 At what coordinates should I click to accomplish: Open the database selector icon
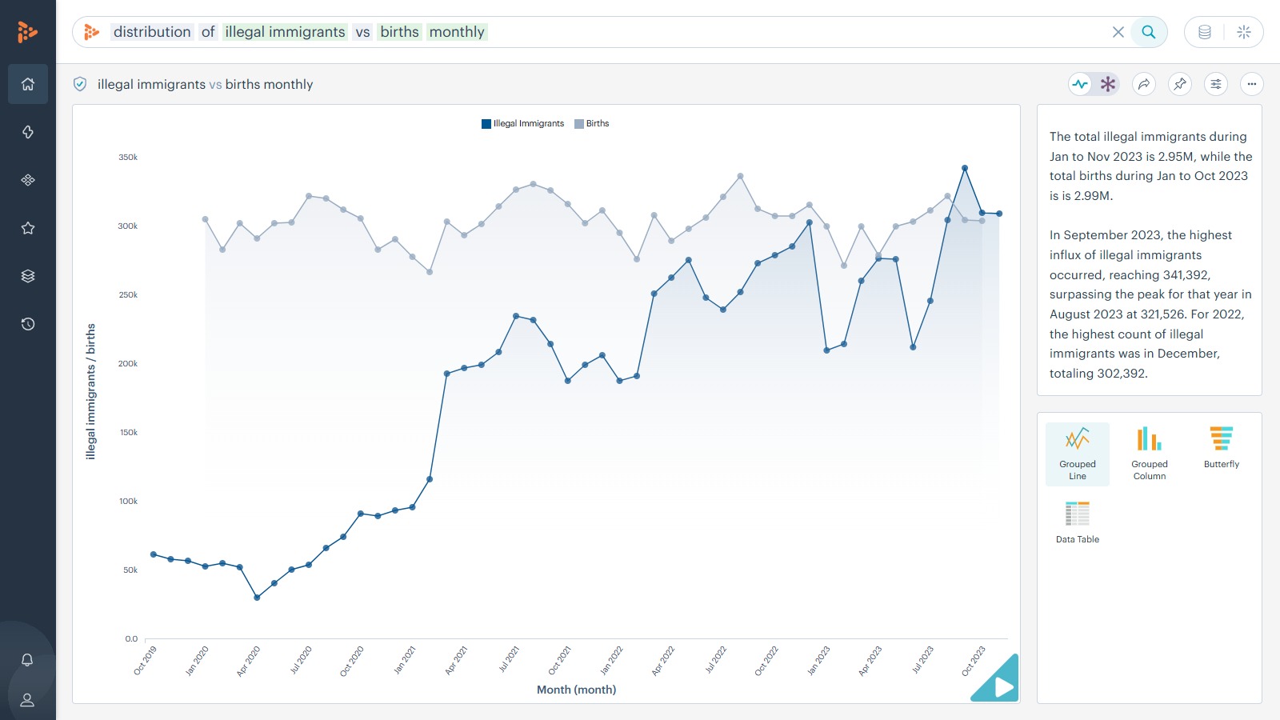tap(1205, 32)
